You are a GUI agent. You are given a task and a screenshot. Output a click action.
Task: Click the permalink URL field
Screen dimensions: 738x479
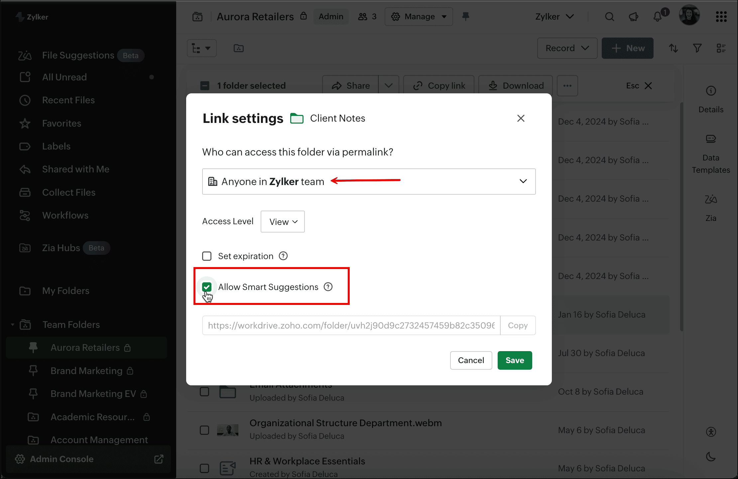tap(351, 326)
